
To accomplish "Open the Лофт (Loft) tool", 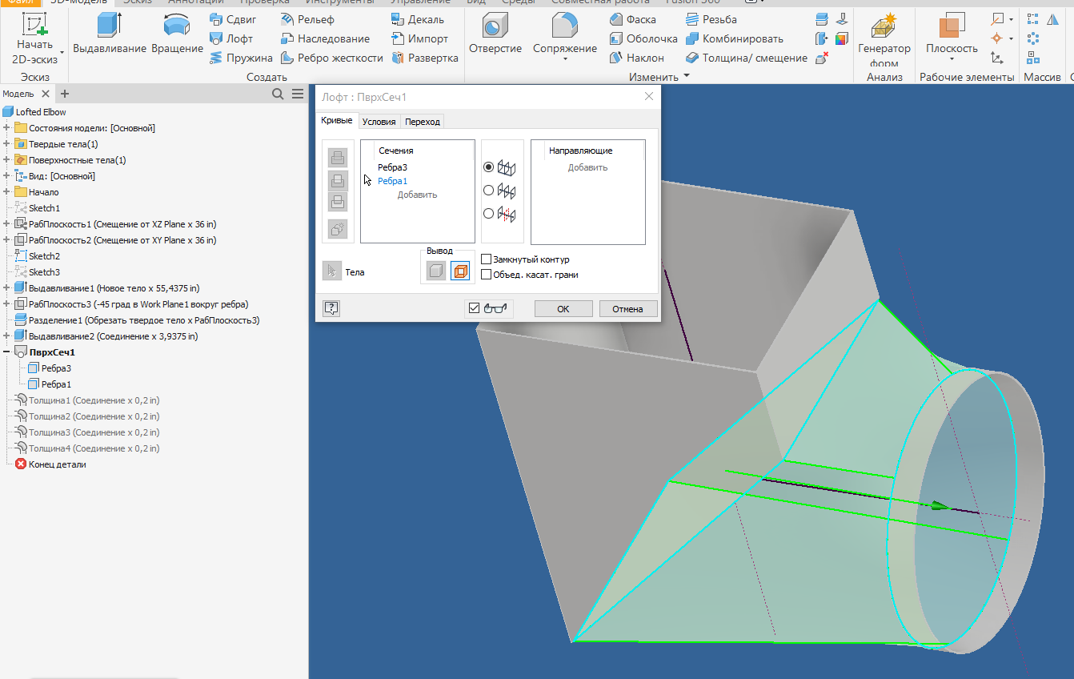I will [x=233, y=38].
